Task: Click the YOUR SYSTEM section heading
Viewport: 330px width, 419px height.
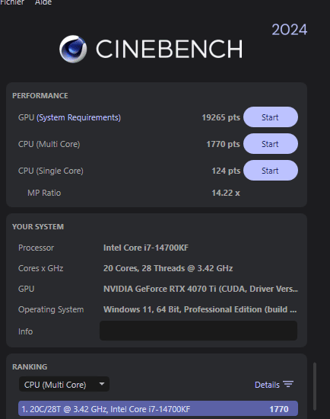Action: point(38,226)
